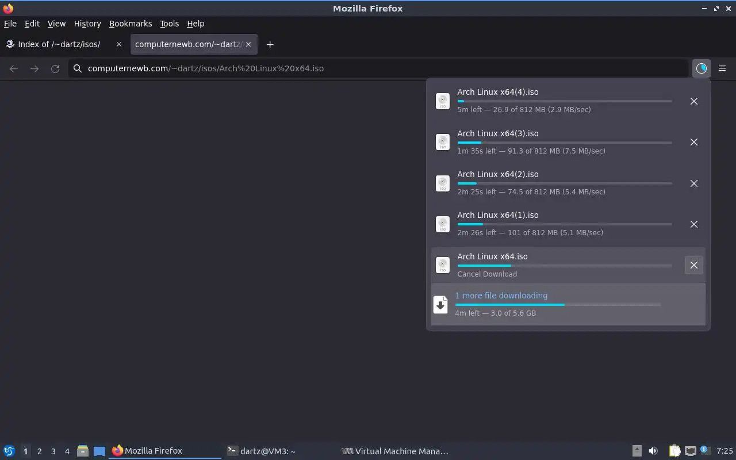Open the Tools menu

[x=169, y=24]
